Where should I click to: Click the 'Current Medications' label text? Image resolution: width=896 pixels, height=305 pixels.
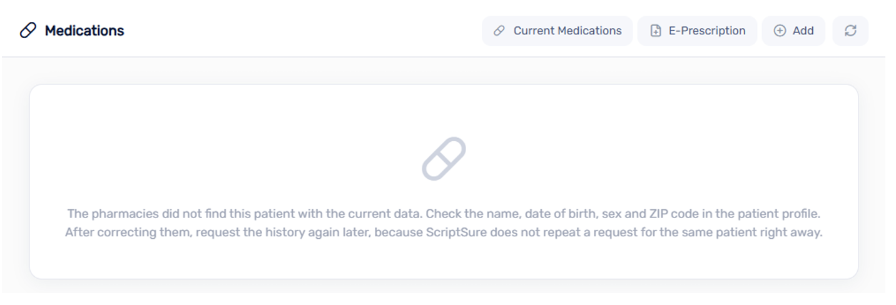click(568, 31)
